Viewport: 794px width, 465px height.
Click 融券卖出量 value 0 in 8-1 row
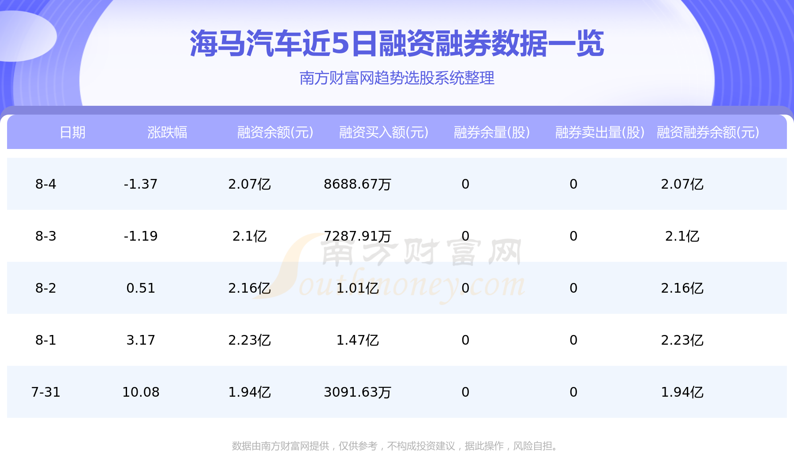click(x=573, y=340)
